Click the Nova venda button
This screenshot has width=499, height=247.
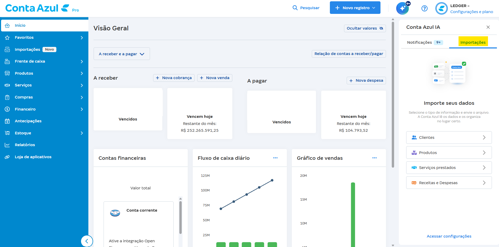(214, 78)
